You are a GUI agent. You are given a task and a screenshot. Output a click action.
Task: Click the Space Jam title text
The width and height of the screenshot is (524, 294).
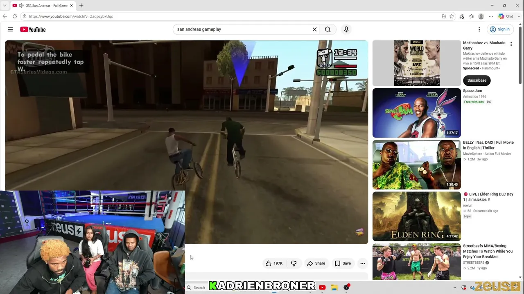(x=472, y=91)
